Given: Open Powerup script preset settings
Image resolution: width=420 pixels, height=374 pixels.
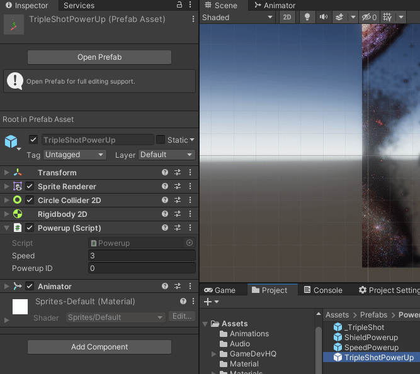Looking at the screenshot, I should [x=178, y=228].
